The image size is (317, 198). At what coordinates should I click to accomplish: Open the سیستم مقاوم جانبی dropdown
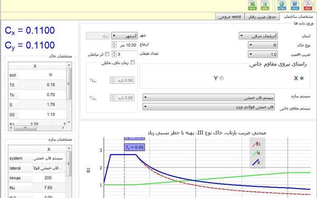[x=209, y=107]
